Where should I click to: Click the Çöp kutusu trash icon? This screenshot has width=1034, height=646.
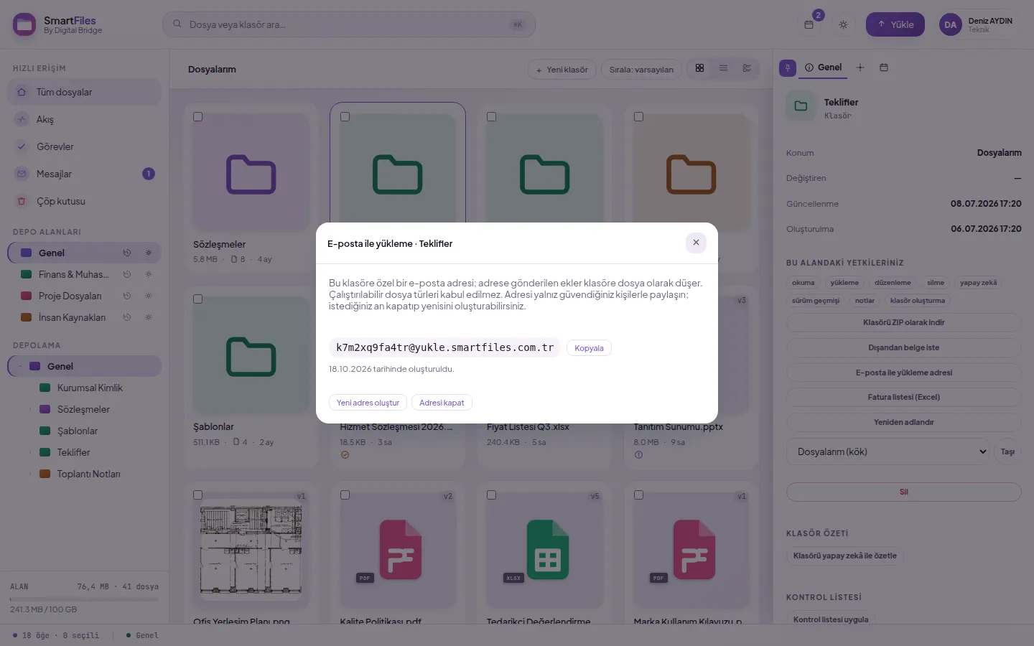pos(22,201)
